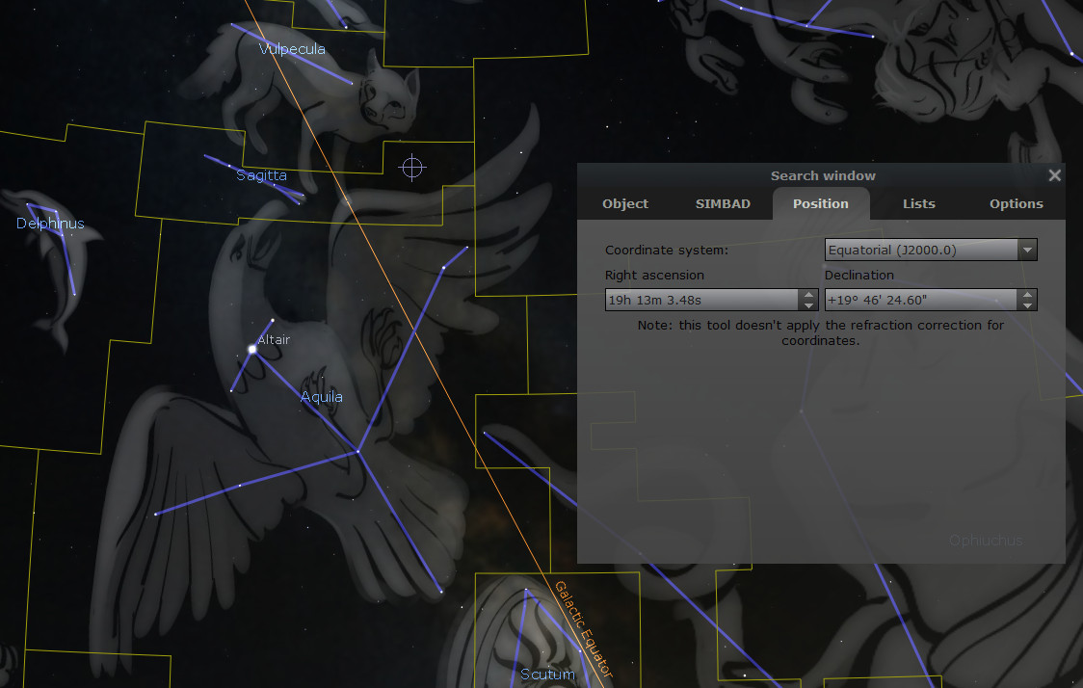This screenshot has width=1083, height=688.
Task: Increase Right ascension with up arrow
Action: [808, 294]
